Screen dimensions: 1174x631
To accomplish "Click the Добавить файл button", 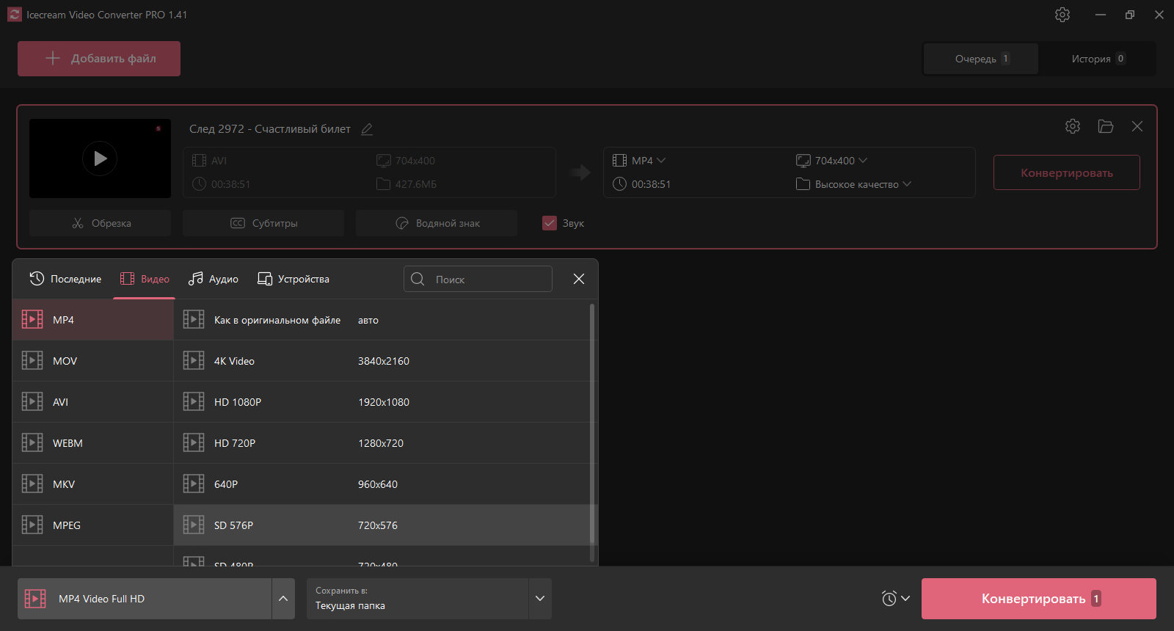I will 99,59.
